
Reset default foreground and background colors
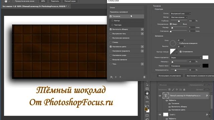[145, 106]
